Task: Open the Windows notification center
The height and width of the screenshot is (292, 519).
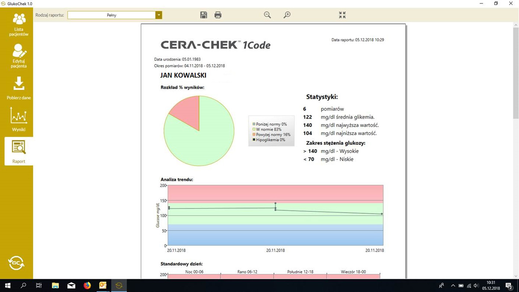Action: [509, 286]
